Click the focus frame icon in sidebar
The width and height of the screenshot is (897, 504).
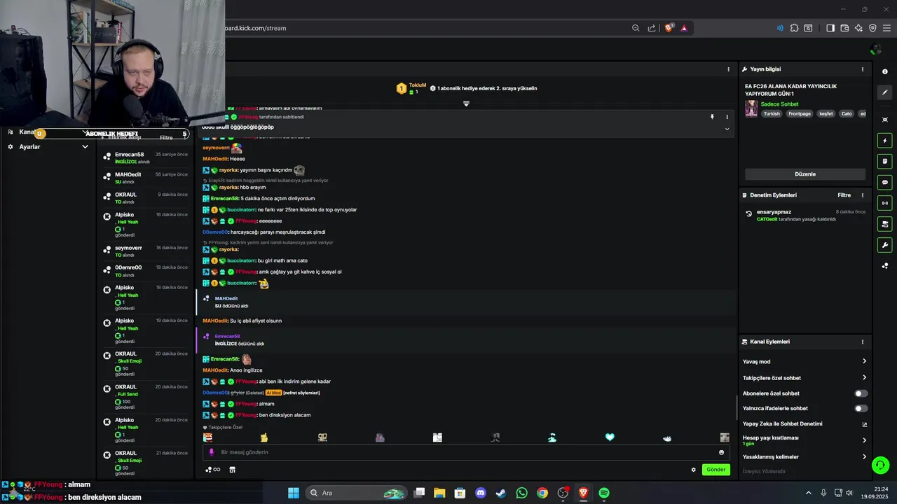click(885, 120)
